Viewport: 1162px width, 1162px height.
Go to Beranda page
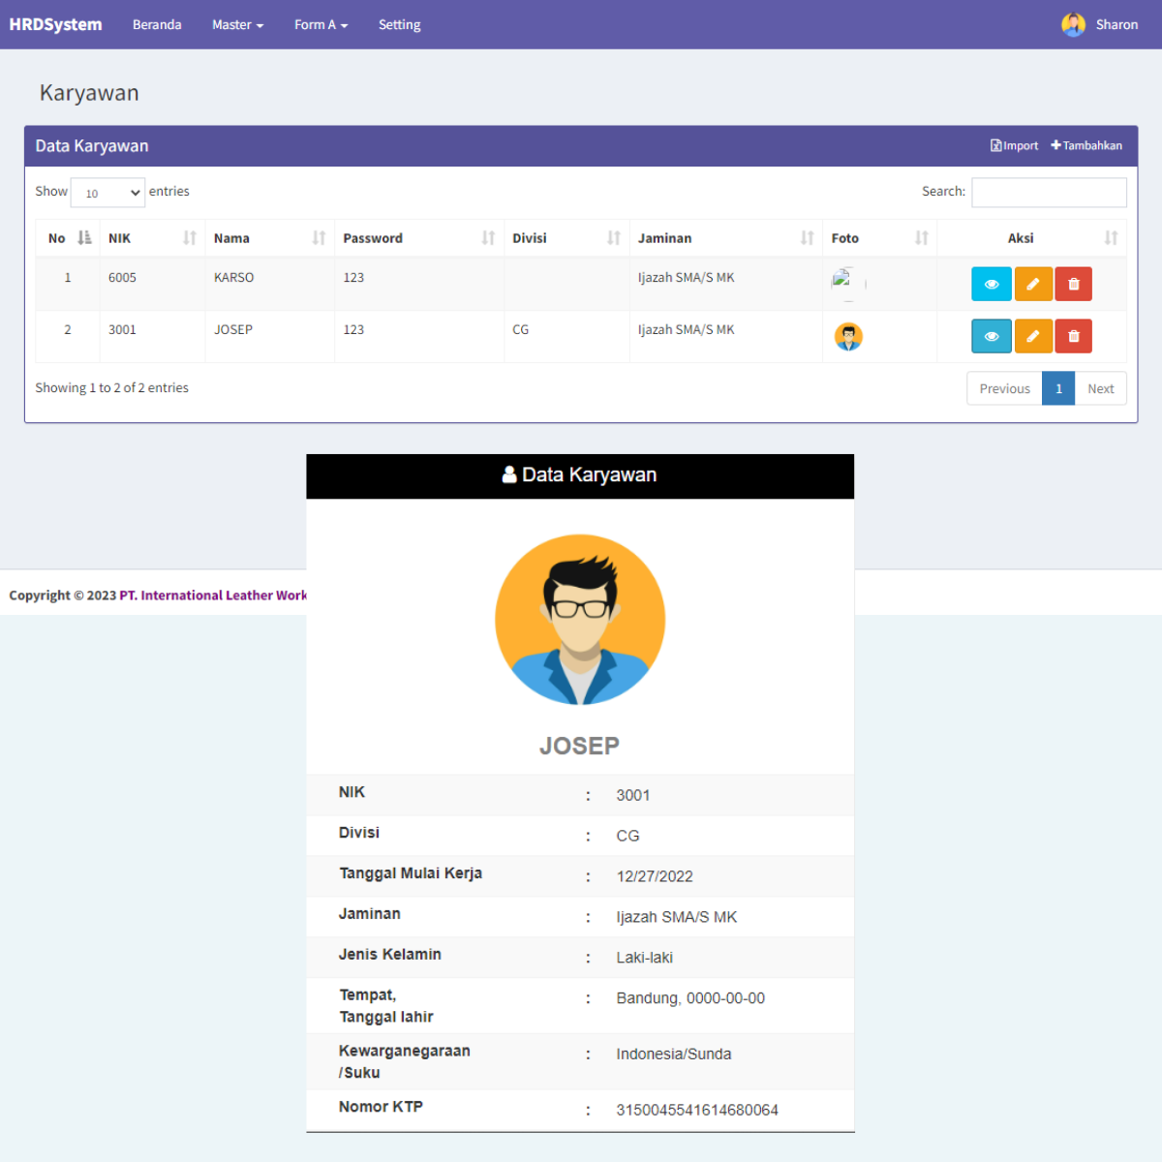click(157, 25)
